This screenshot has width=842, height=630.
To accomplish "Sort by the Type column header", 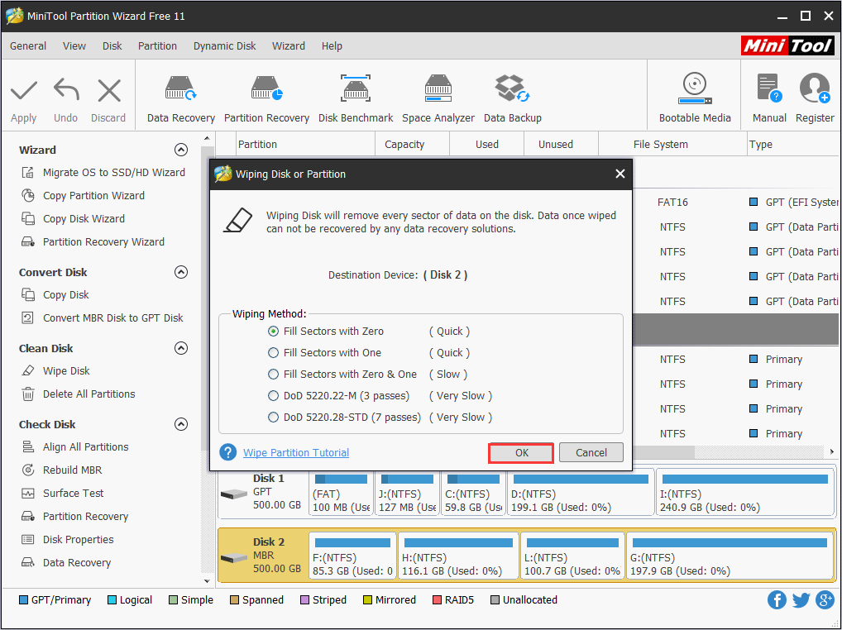I will coord(794,145).
